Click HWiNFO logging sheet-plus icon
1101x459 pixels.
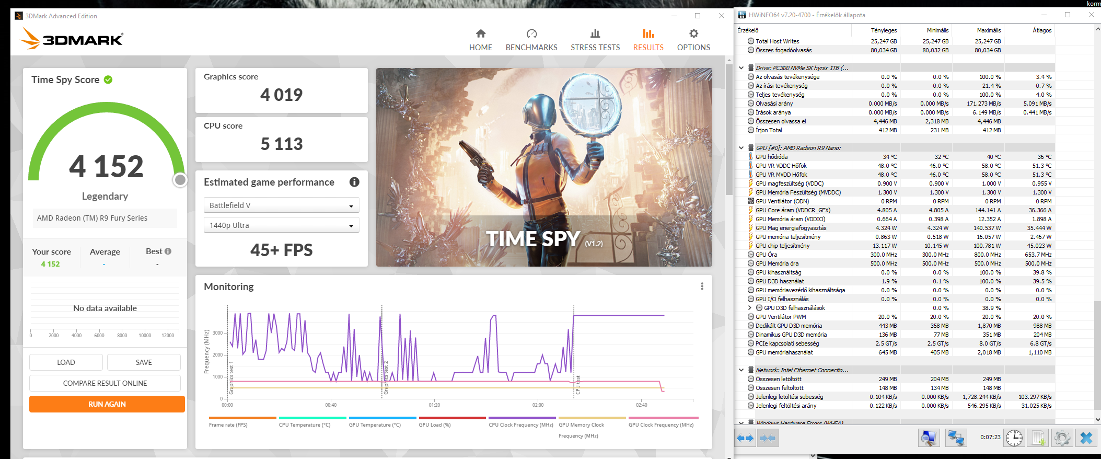1038,438
